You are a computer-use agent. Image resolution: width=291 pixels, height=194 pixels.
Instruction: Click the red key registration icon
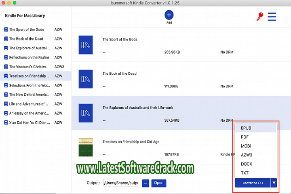259,17
